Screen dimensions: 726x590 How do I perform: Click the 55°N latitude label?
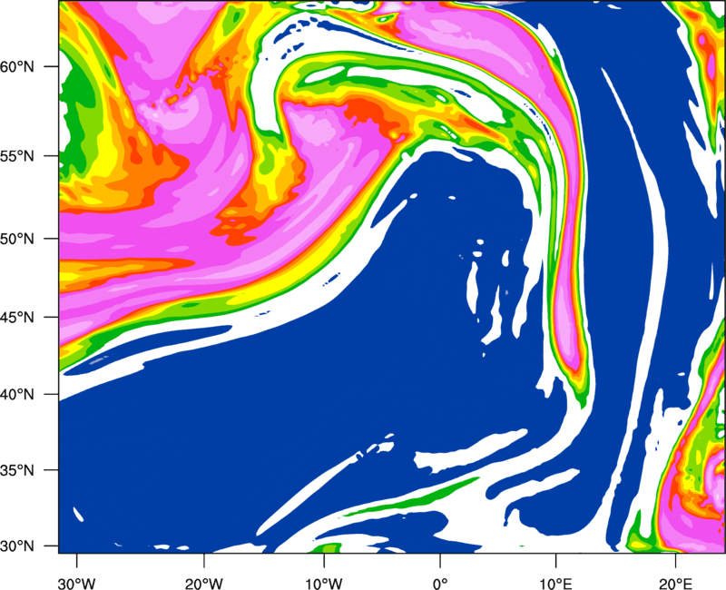(17, 156)
